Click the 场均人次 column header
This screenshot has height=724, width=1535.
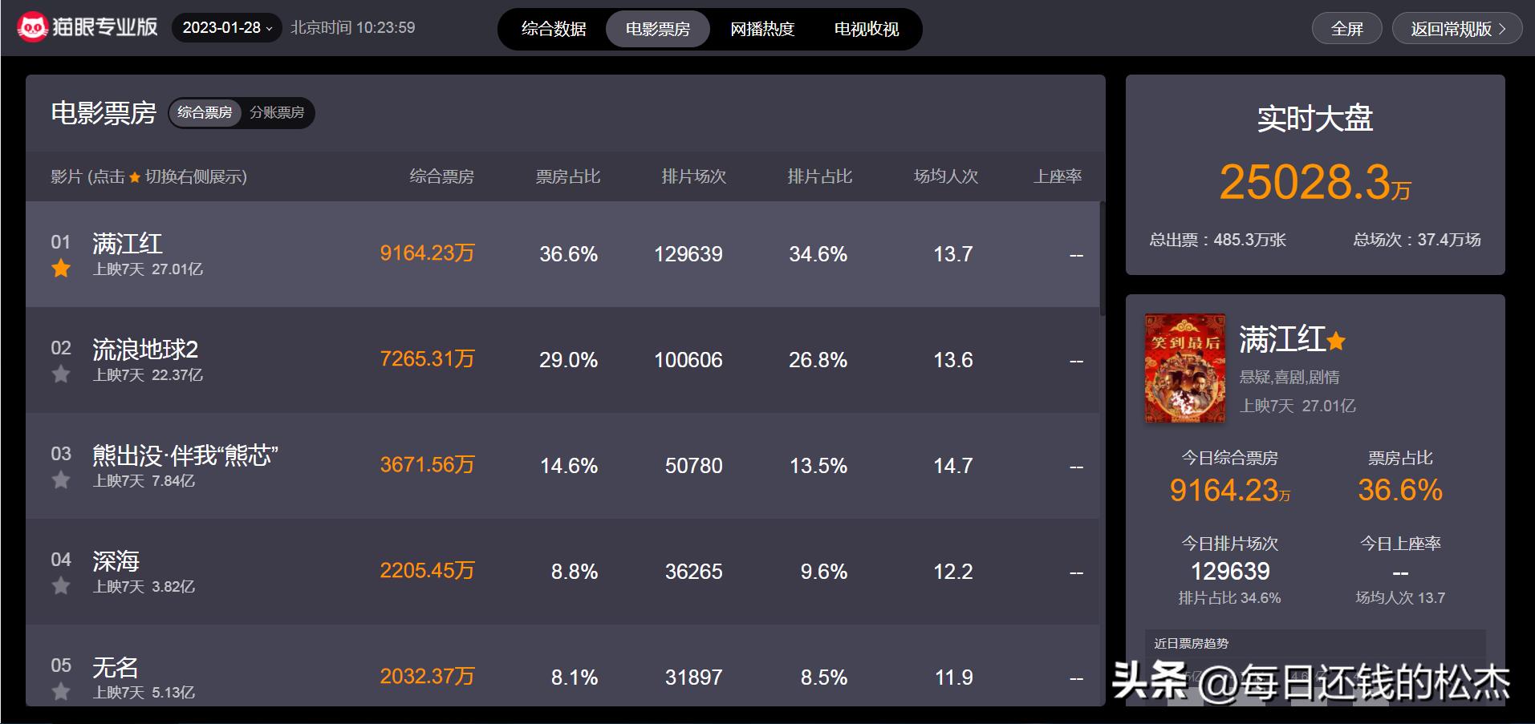[x=946, y=176]
